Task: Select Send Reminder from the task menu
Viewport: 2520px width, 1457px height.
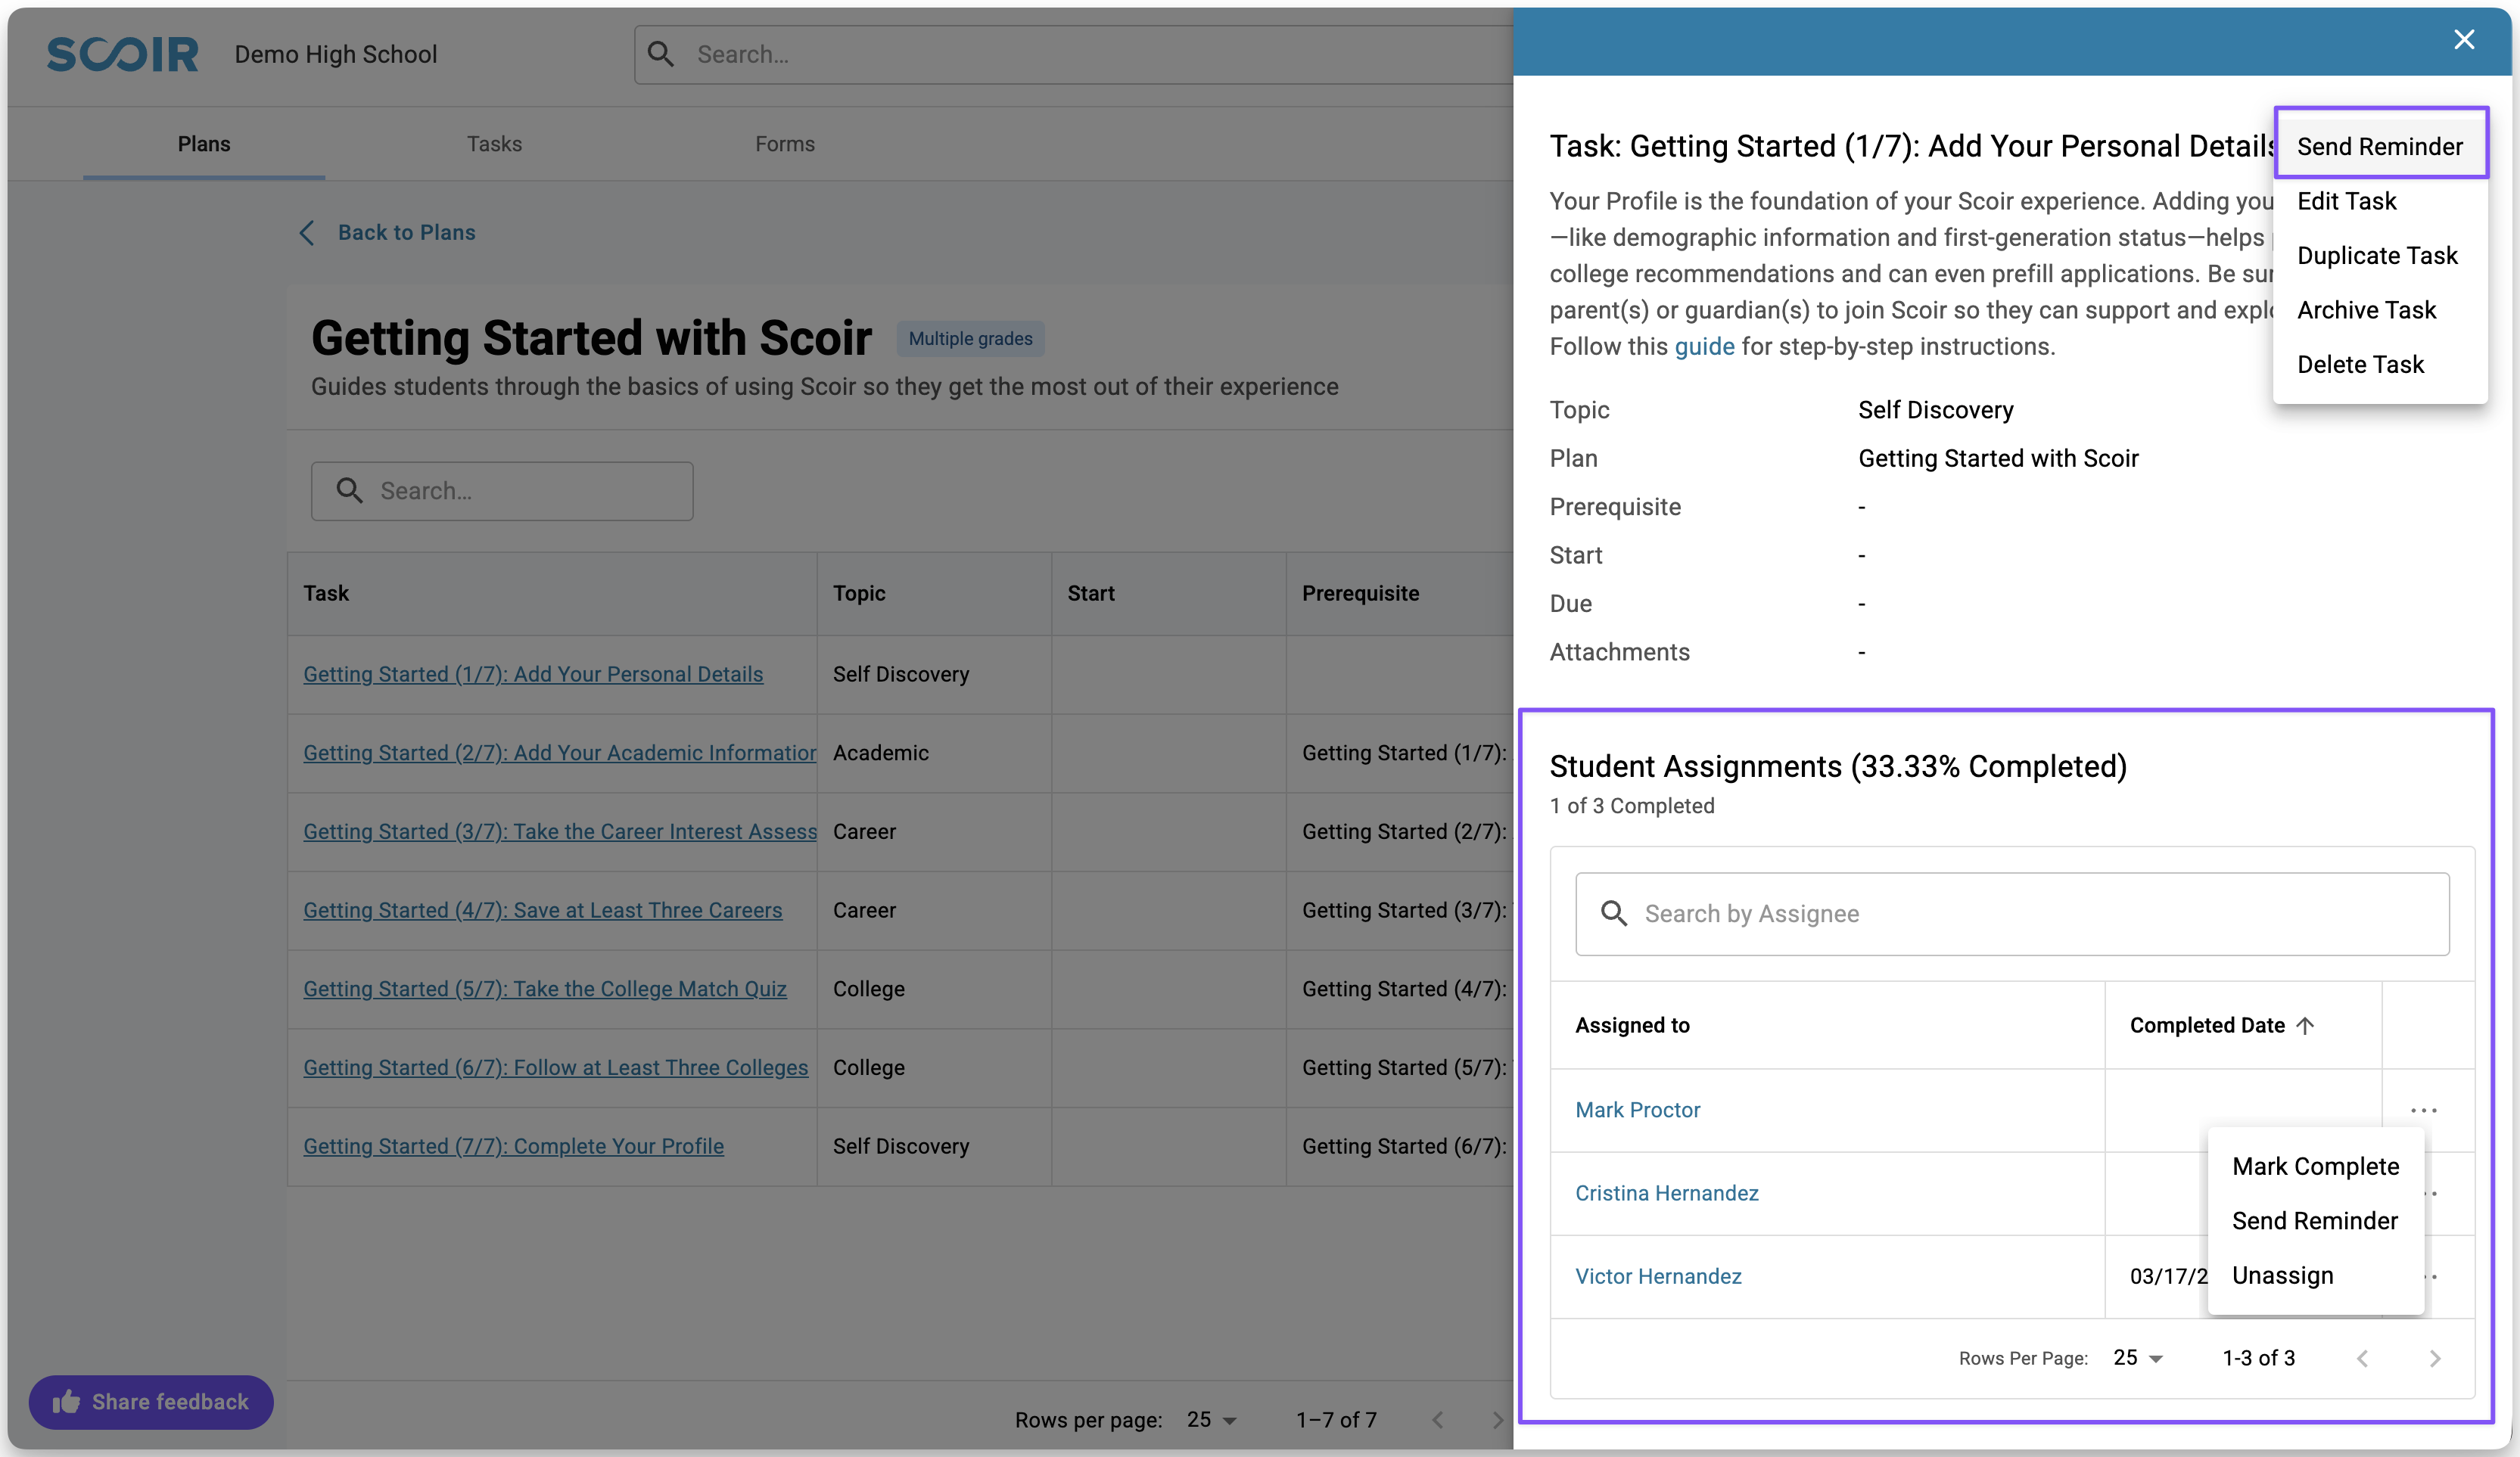Action: pos(2379,147)
